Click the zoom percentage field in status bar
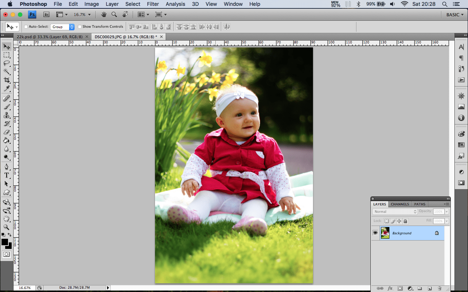Viewport: 468px width, 292px height. pos(25,288)
